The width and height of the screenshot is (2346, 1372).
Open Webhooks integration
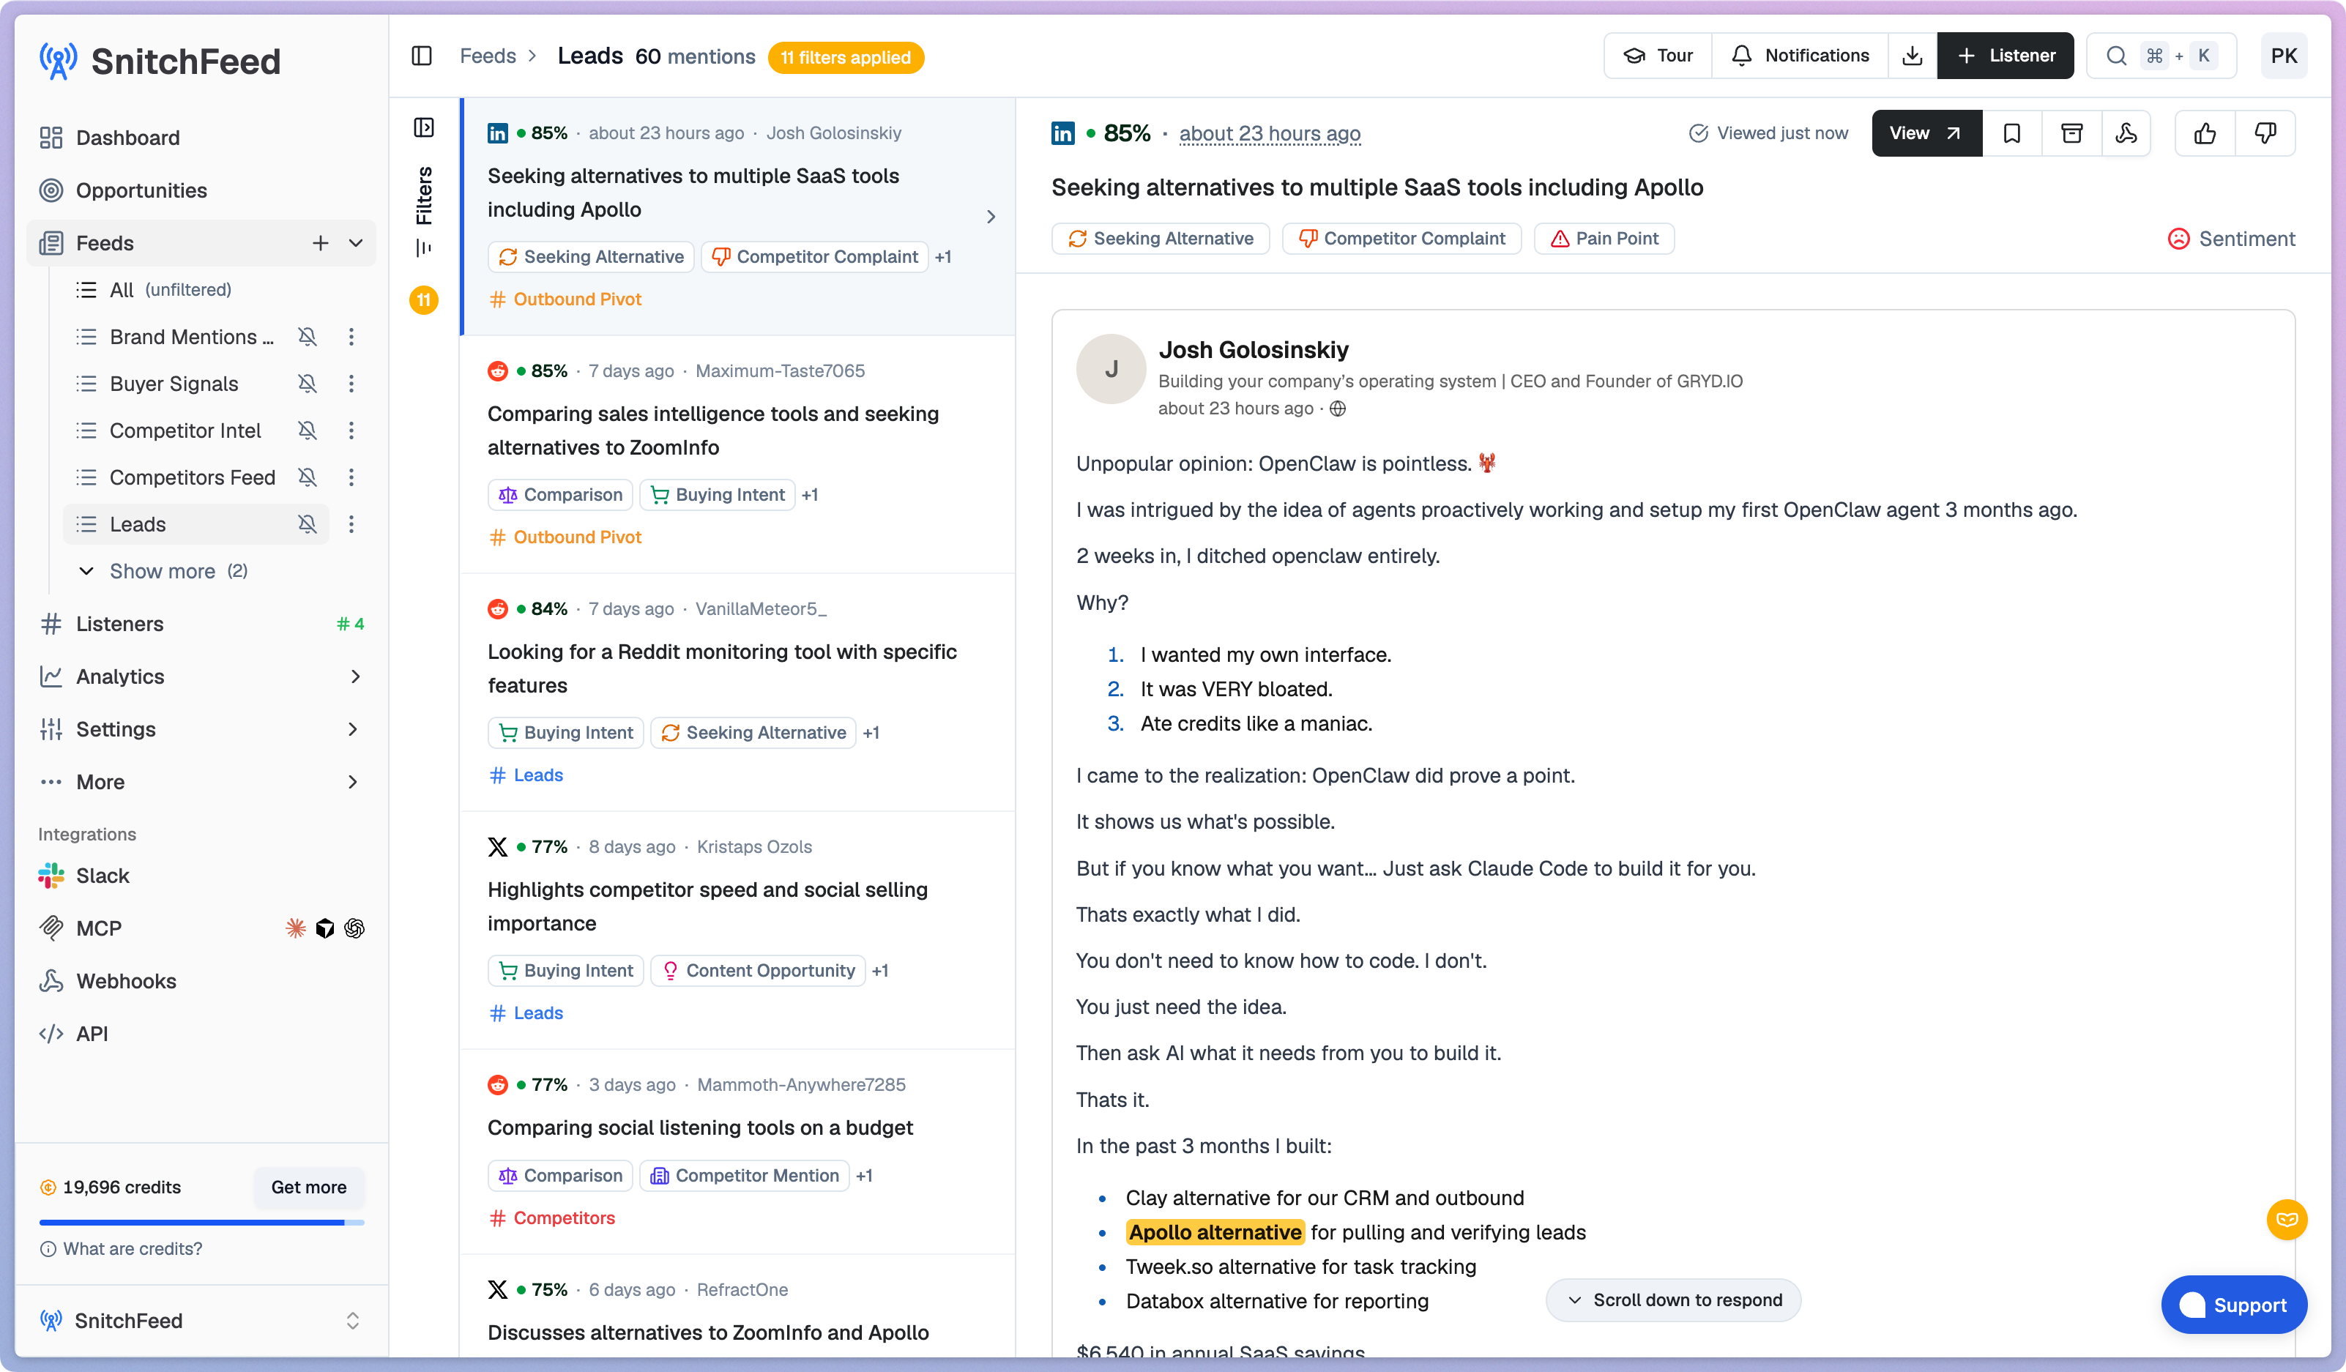click(x=201, y=981)
